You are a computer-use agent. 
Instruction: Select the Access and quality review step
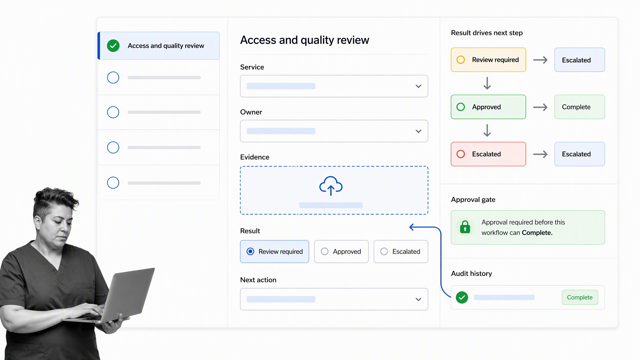159,46
